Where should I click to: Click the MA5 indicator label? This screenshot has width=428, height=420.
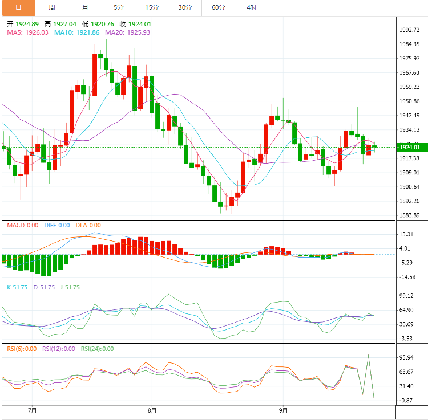(27, 32)
